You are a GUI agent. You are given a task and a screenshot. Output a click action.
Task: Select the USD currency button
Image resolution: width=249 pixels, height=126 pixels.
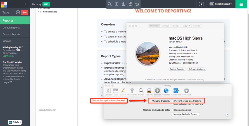pos(46,4)
